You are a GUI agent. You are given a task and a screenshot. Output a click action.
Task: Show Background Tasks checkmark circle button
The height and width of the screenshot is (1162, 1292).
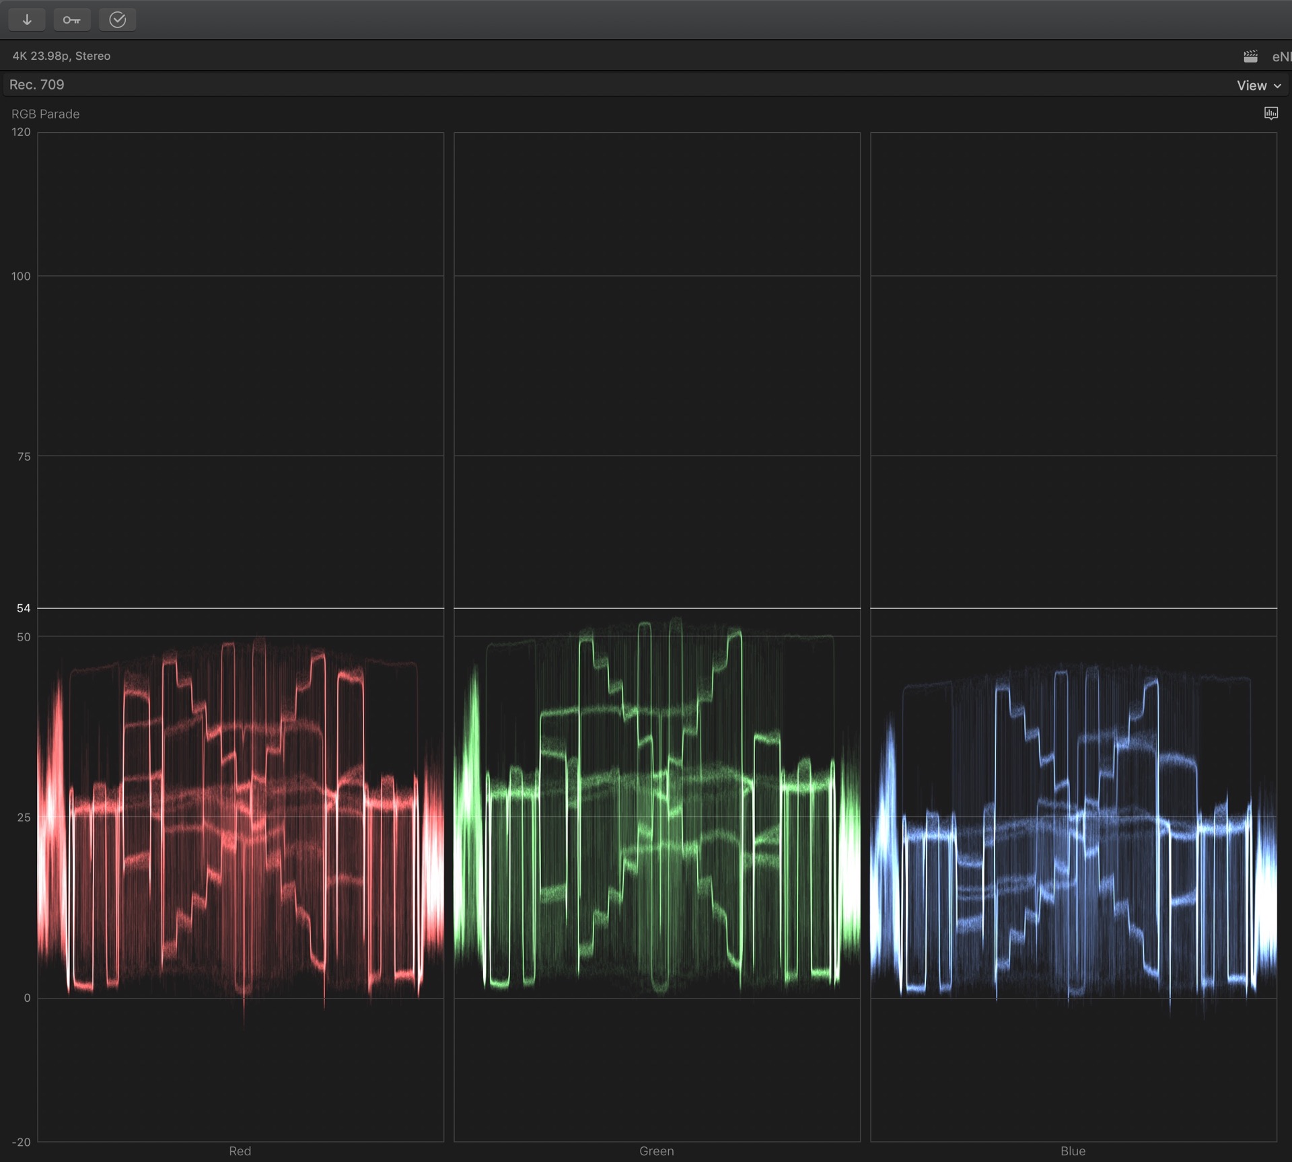point(118,20)
